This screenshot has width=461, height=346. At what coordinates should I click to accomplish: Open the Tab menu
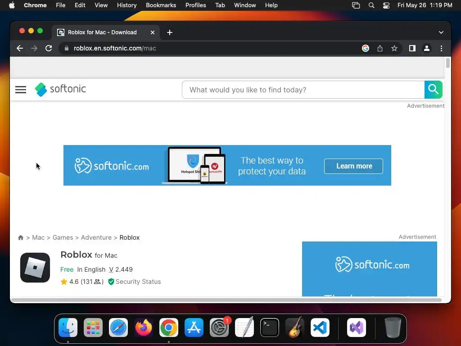click(x=220, y=5)
